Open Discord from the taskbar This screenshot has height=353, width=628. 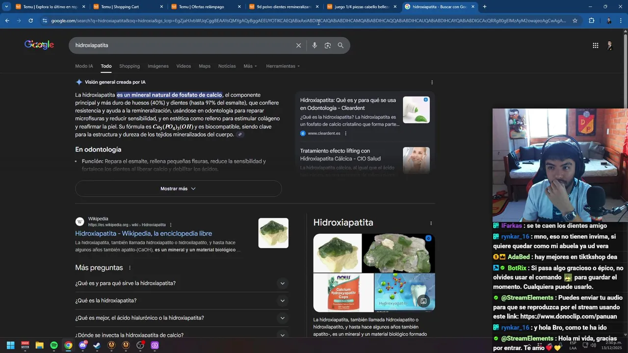[82, 345]
